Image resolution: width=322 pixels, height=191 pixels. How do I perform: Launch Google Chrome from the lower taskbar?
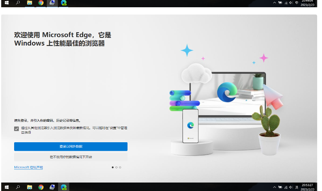pyautogui.click(x=41, y=187)
